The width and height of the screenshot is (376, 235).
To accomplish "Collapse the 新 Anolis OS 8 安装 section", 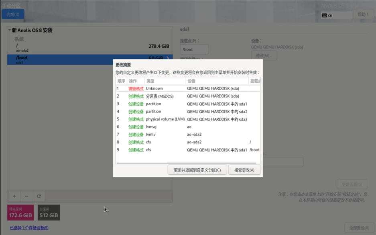I will point(10,30).
